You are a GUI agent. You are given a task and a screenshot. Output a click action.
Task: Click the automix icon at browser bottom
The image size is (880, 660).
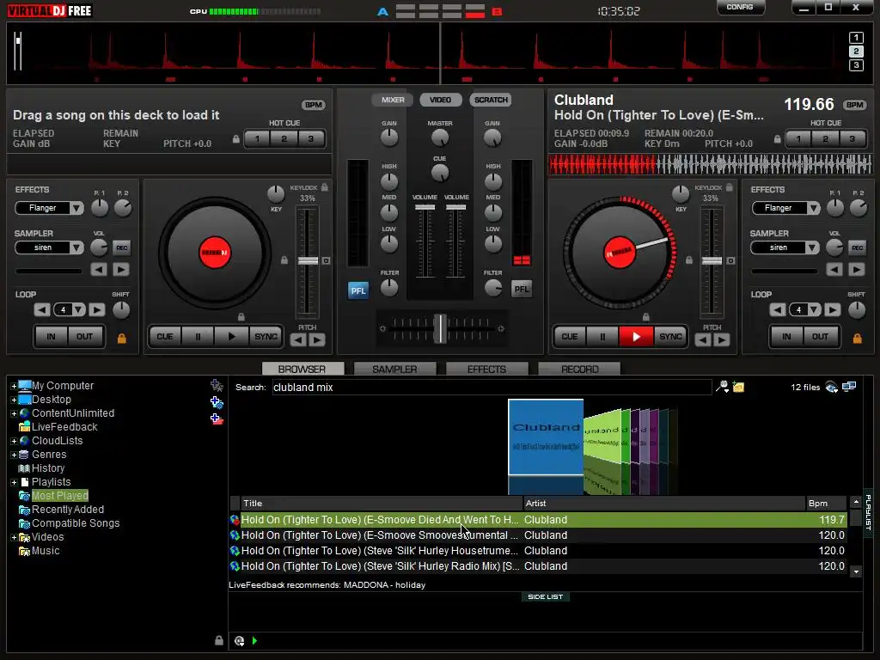(239, 641)
